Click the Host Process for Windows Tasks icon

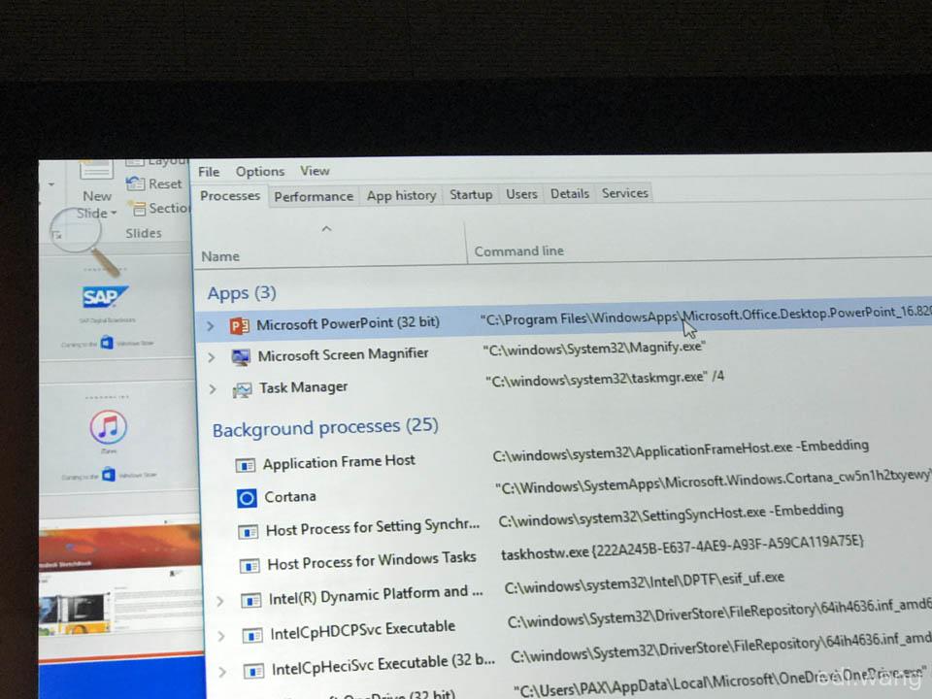point(250,565)
